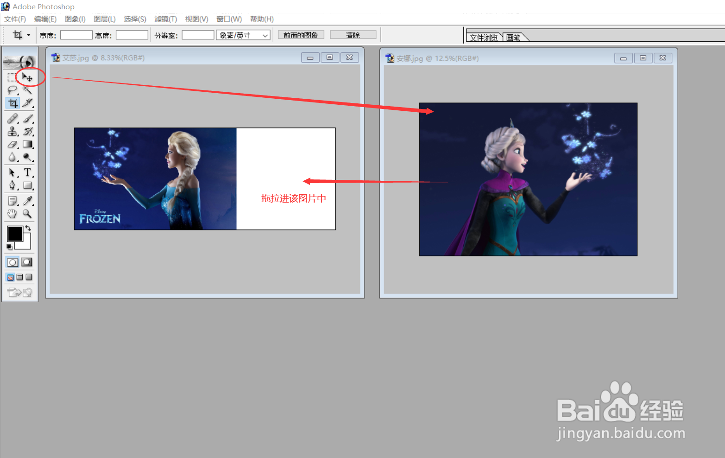The width and height of the screenshot is (725, 458).
Task: Open the 帮助(H) menu
Action: click(262, 19)
